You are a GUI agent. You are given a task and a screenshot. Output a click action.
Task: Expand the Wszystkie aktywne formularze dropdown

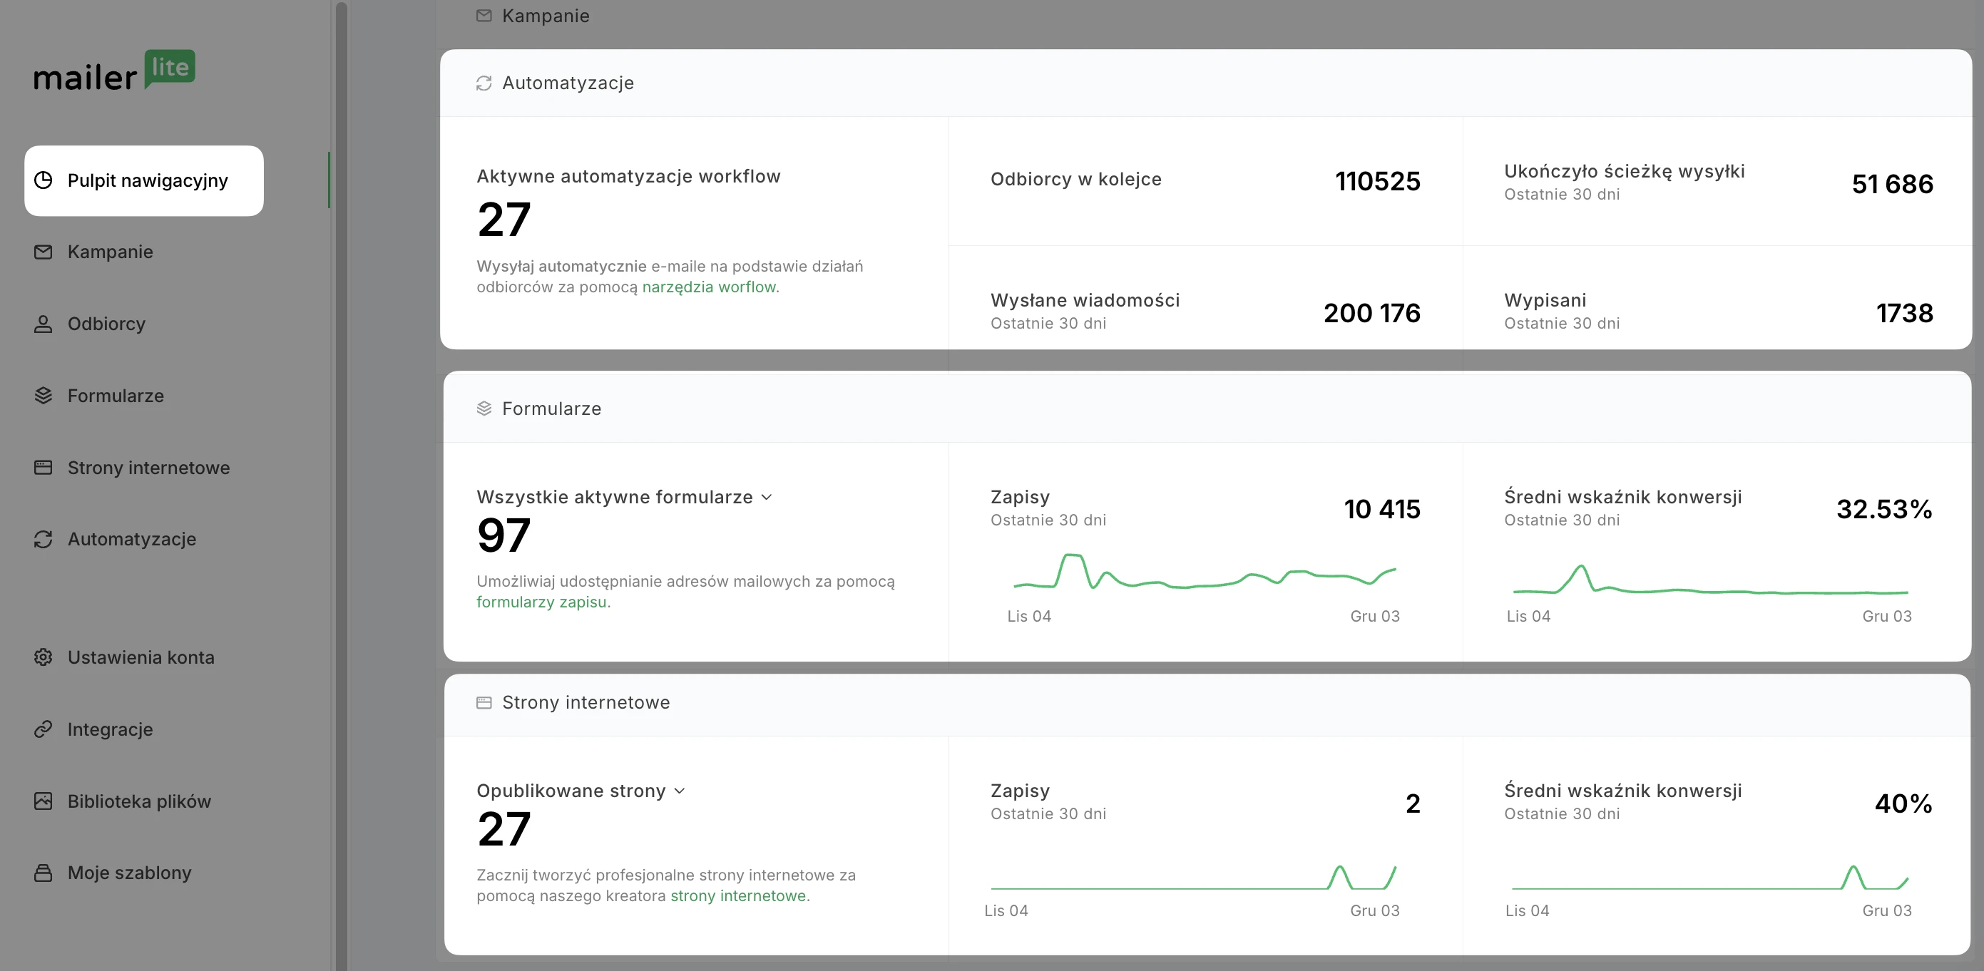[x=765, y=498]
